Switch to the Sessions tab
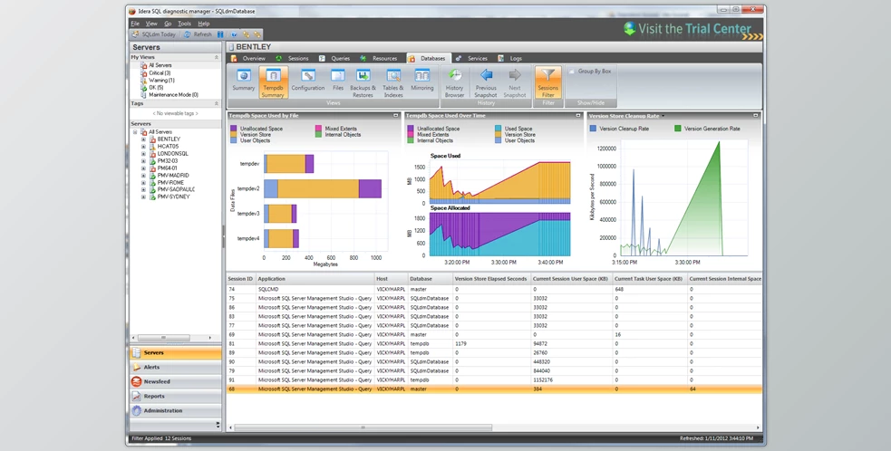Viewport: 891px width, 451px height. tap(292, 59)
